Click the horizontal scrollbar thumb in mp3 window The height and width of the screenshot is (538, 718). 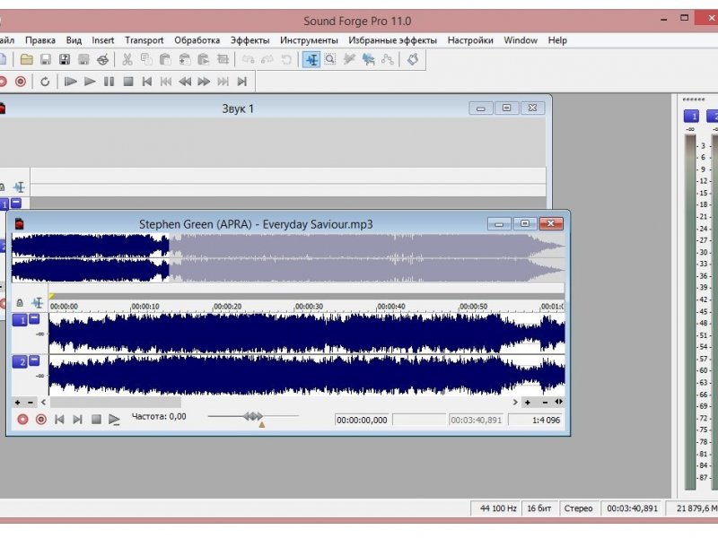tap(116, 402)
